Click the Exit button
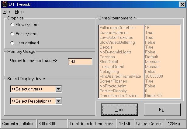The height and width of the screenshot is (129, 187). [x=162, y=110]
